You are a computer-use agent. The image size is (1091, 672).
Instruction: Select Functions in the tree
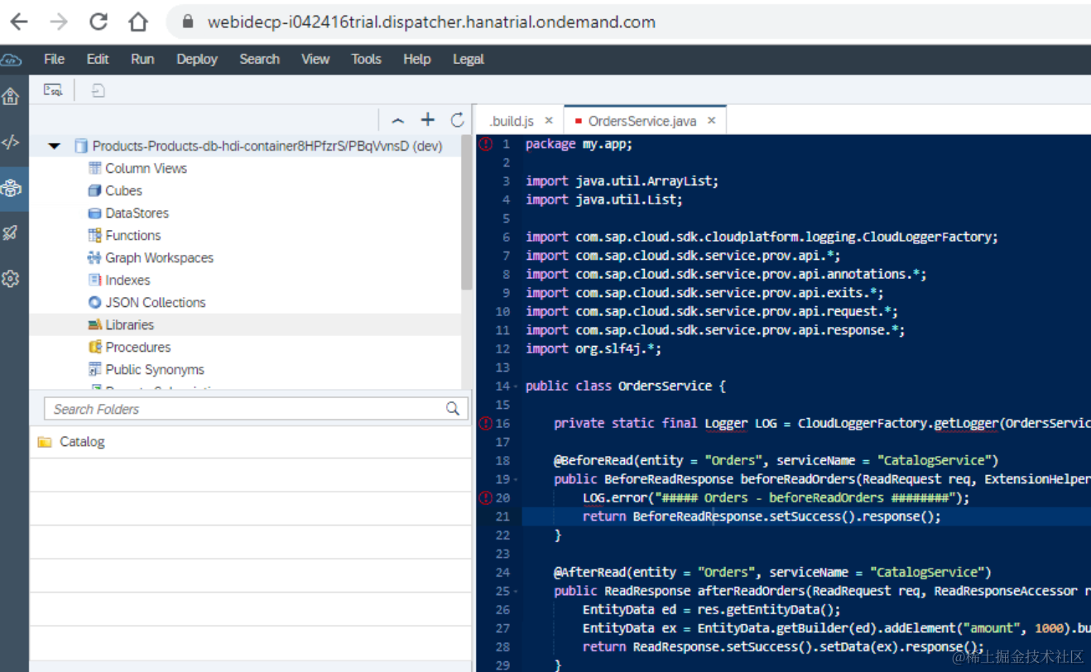point(132,235)
